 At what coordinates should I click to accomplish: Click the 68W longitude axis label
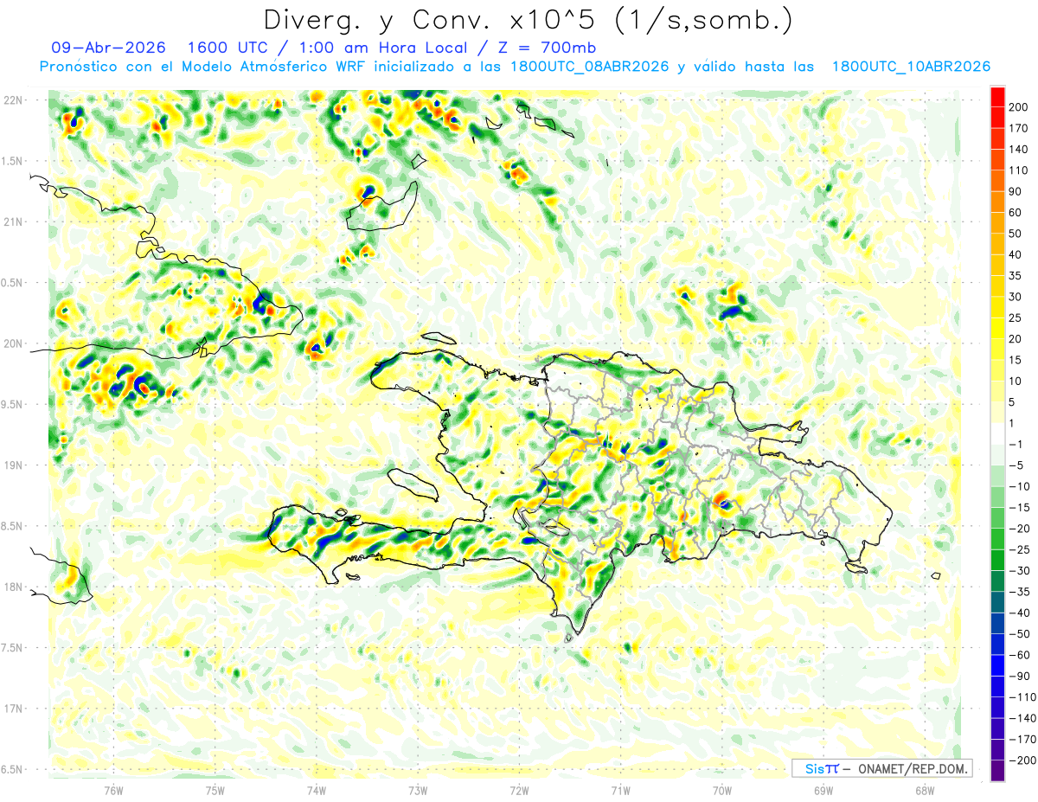pyautogui.click(x=924, y=790)
